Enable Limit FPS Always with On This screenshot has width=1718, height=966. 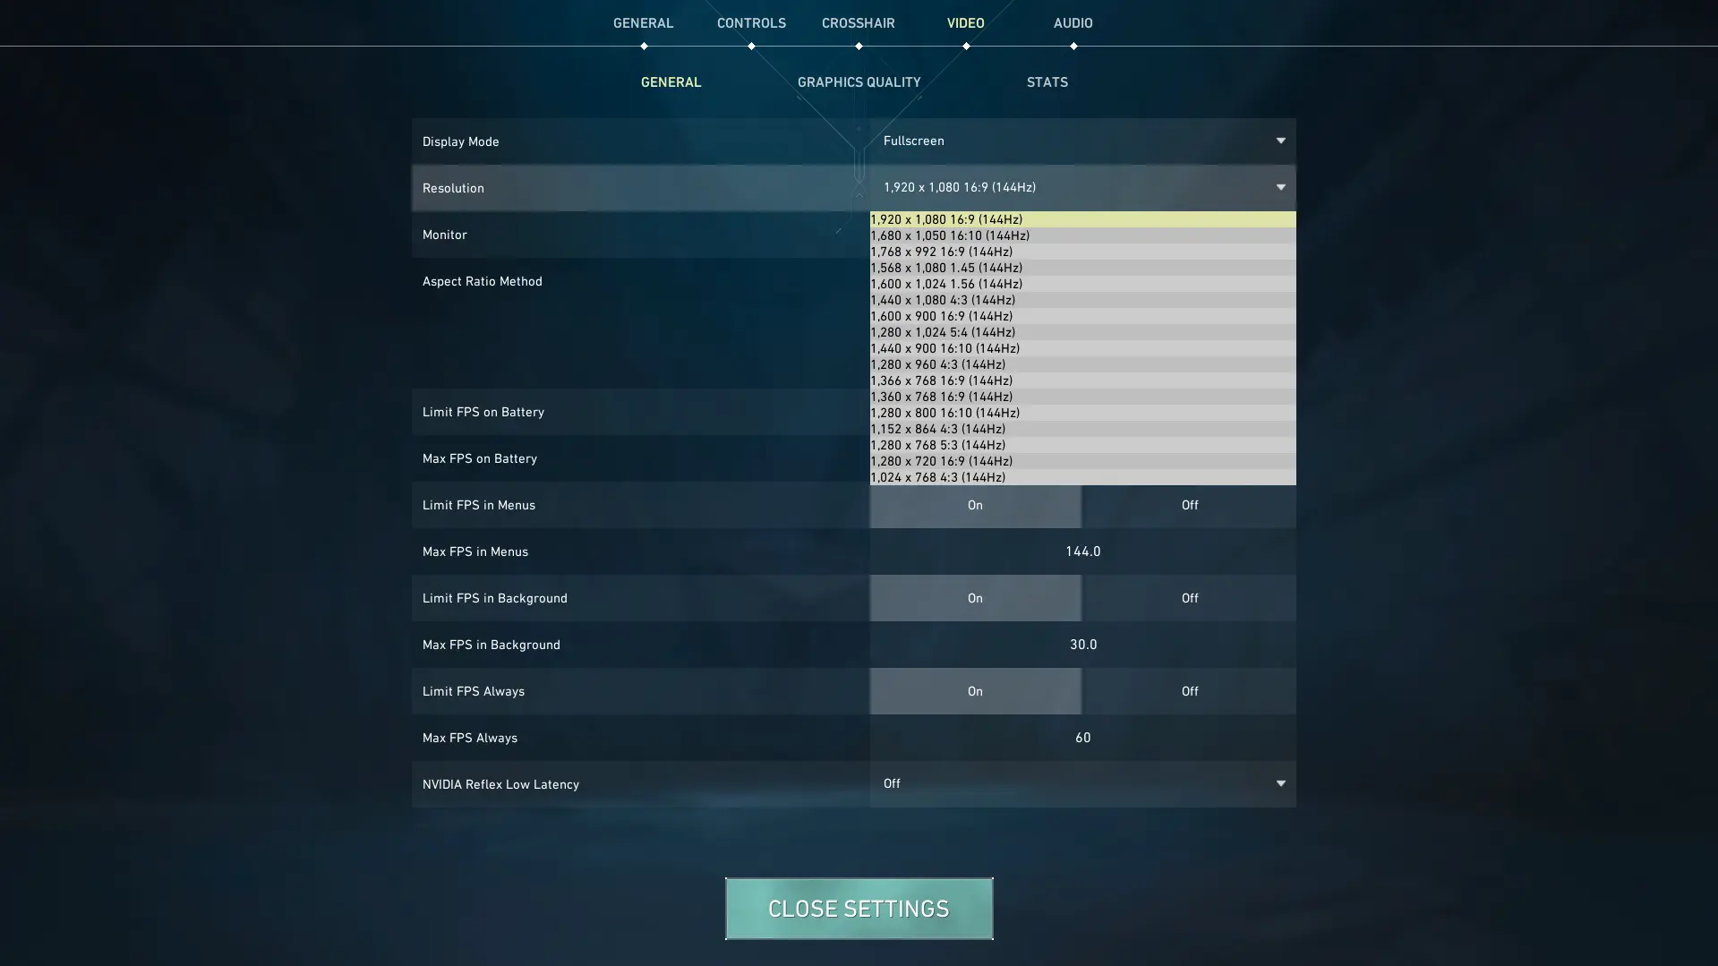pyautogui.click(x=975, y=691)
